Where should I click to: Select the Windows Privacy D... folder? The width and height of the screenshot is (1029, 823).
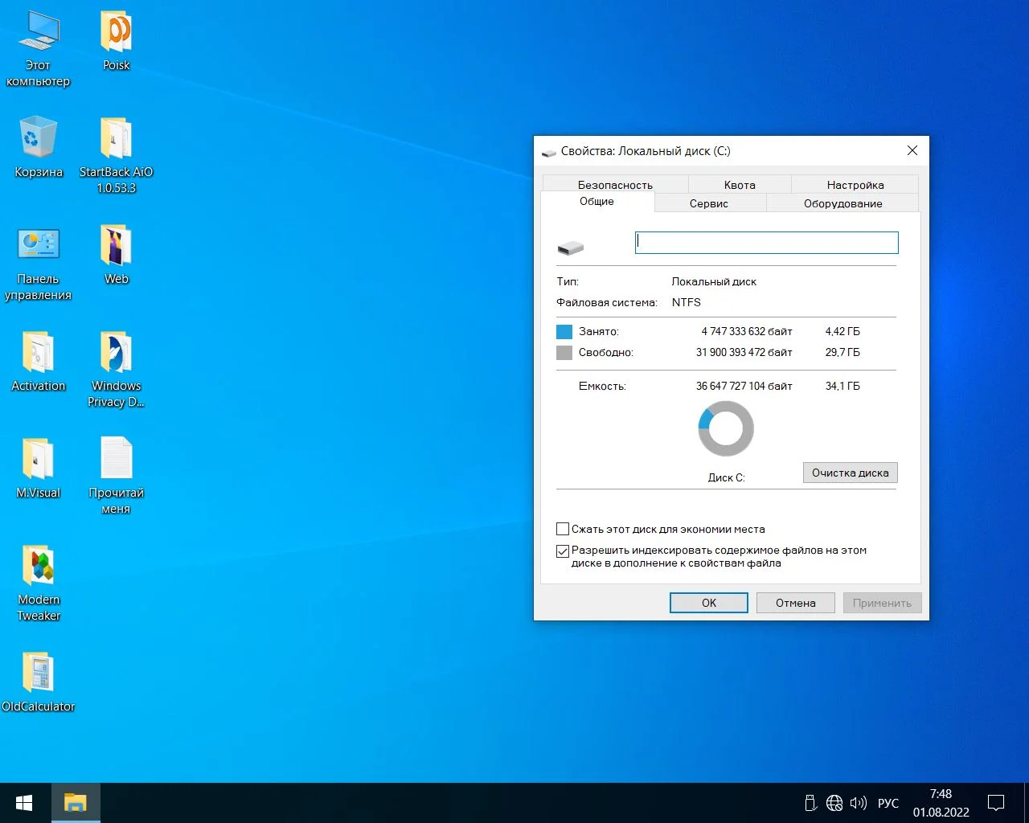[x=116, y=370]
